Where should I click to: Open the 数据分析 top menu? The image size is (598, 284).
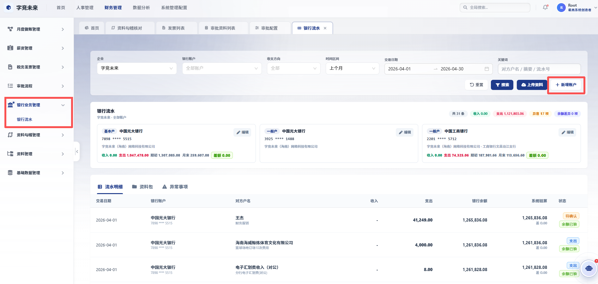[x=141, y=8]
